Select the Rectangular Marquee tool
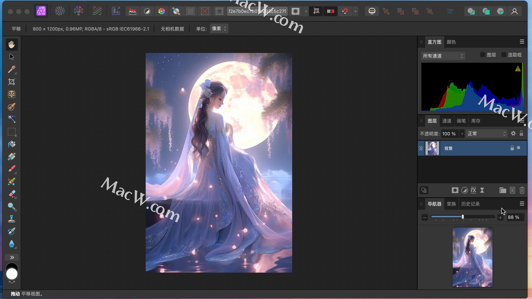This screenshot has height=299, width=532. 12,132
